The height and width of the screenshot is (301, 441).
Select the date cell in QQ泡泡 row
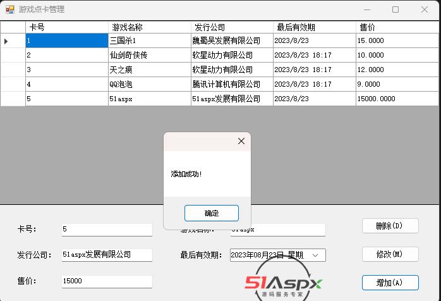315,84
